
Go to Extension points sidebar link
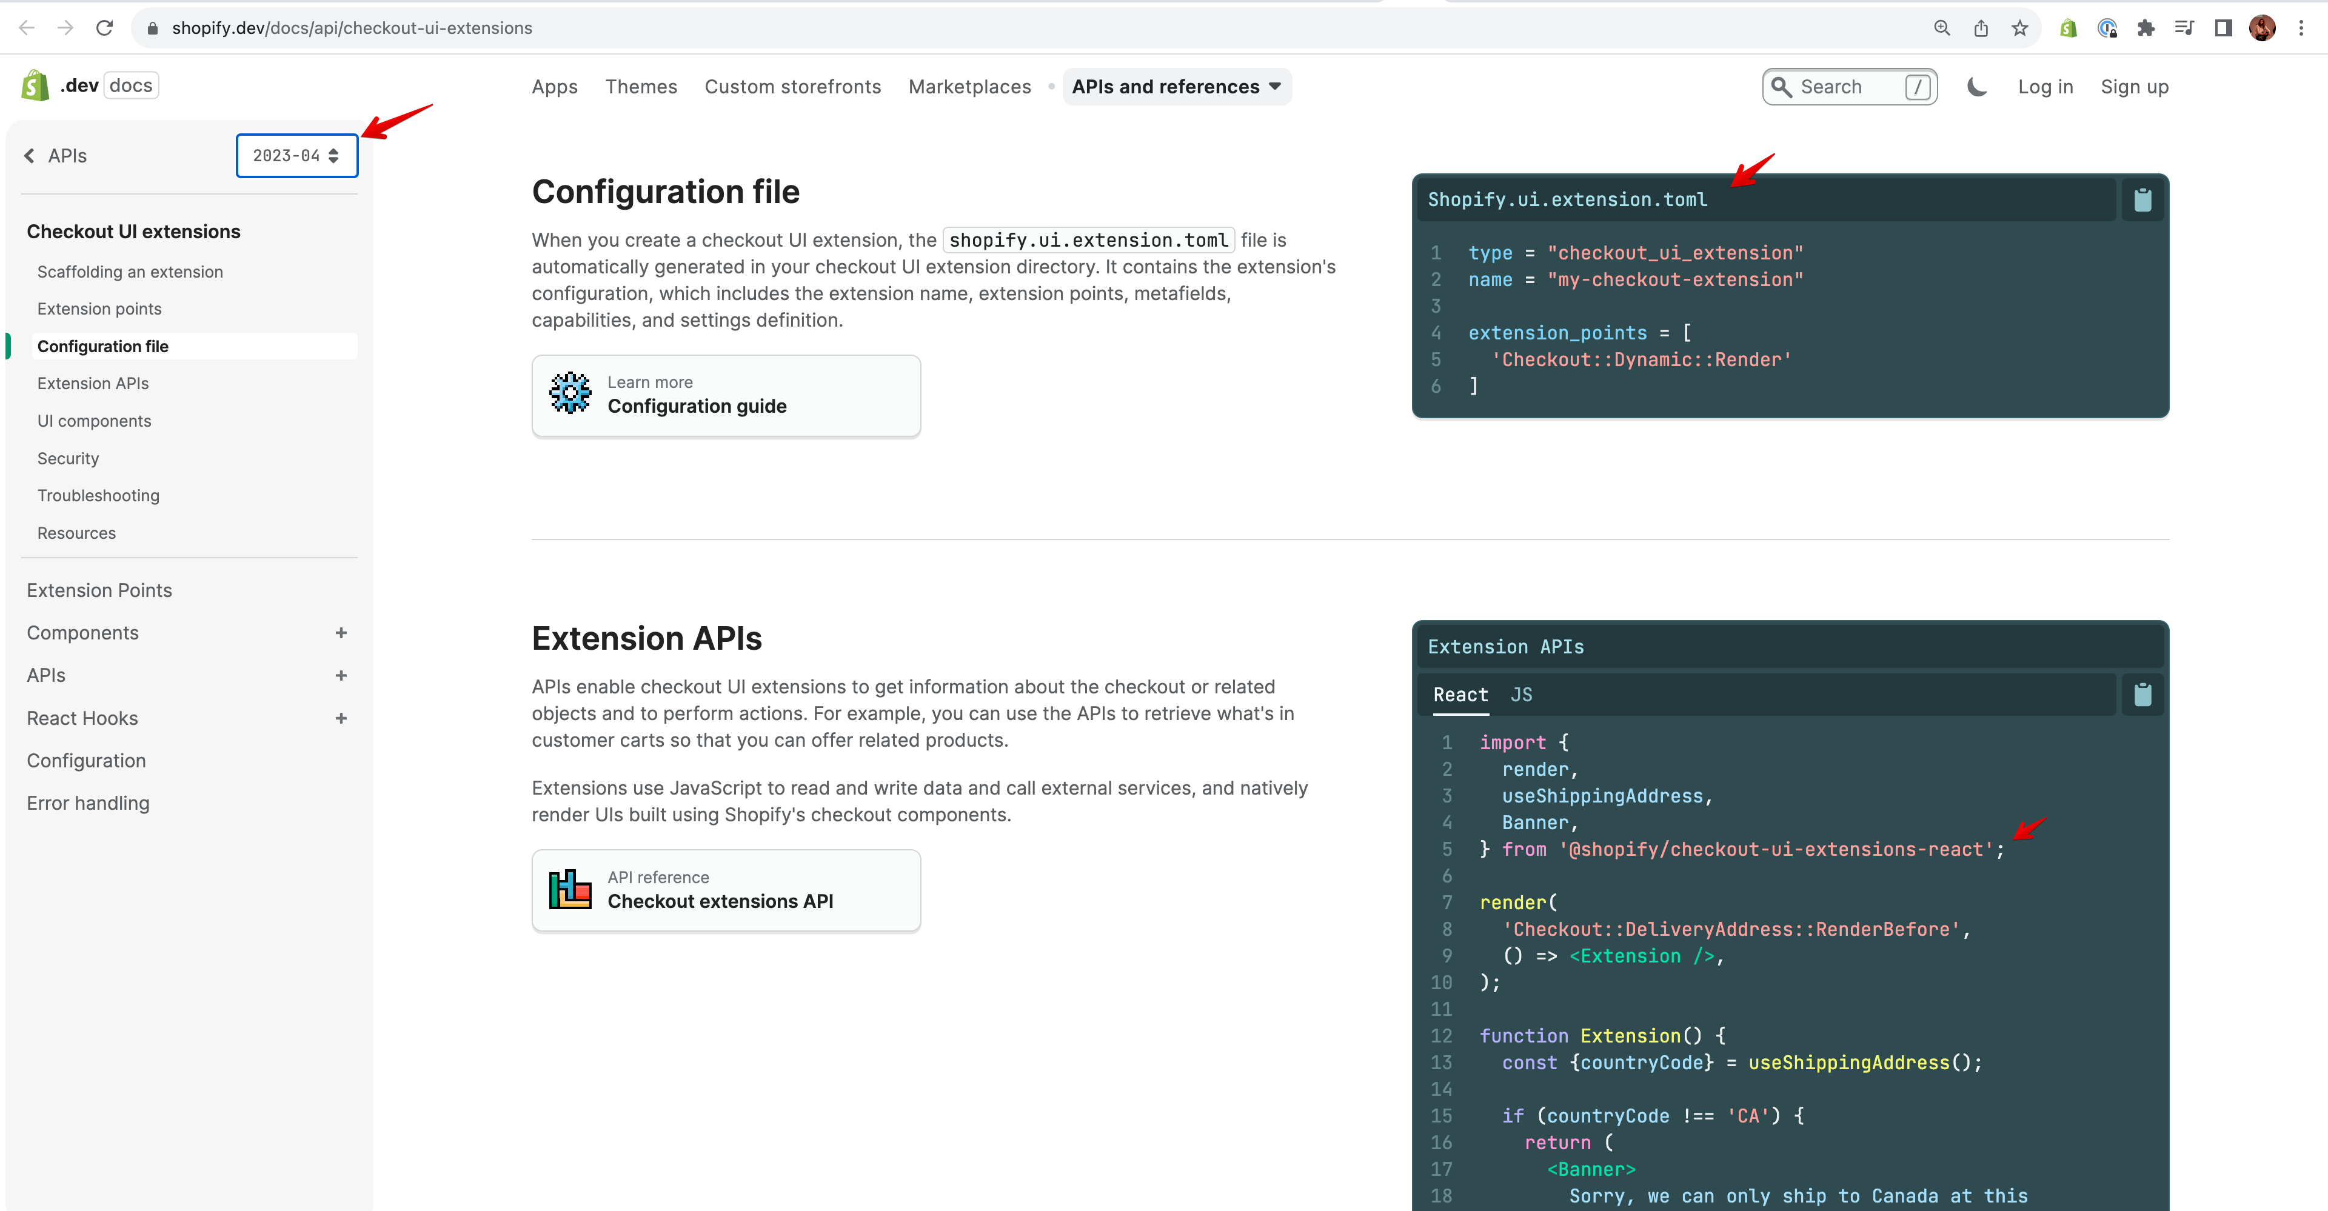pos(99,309)
